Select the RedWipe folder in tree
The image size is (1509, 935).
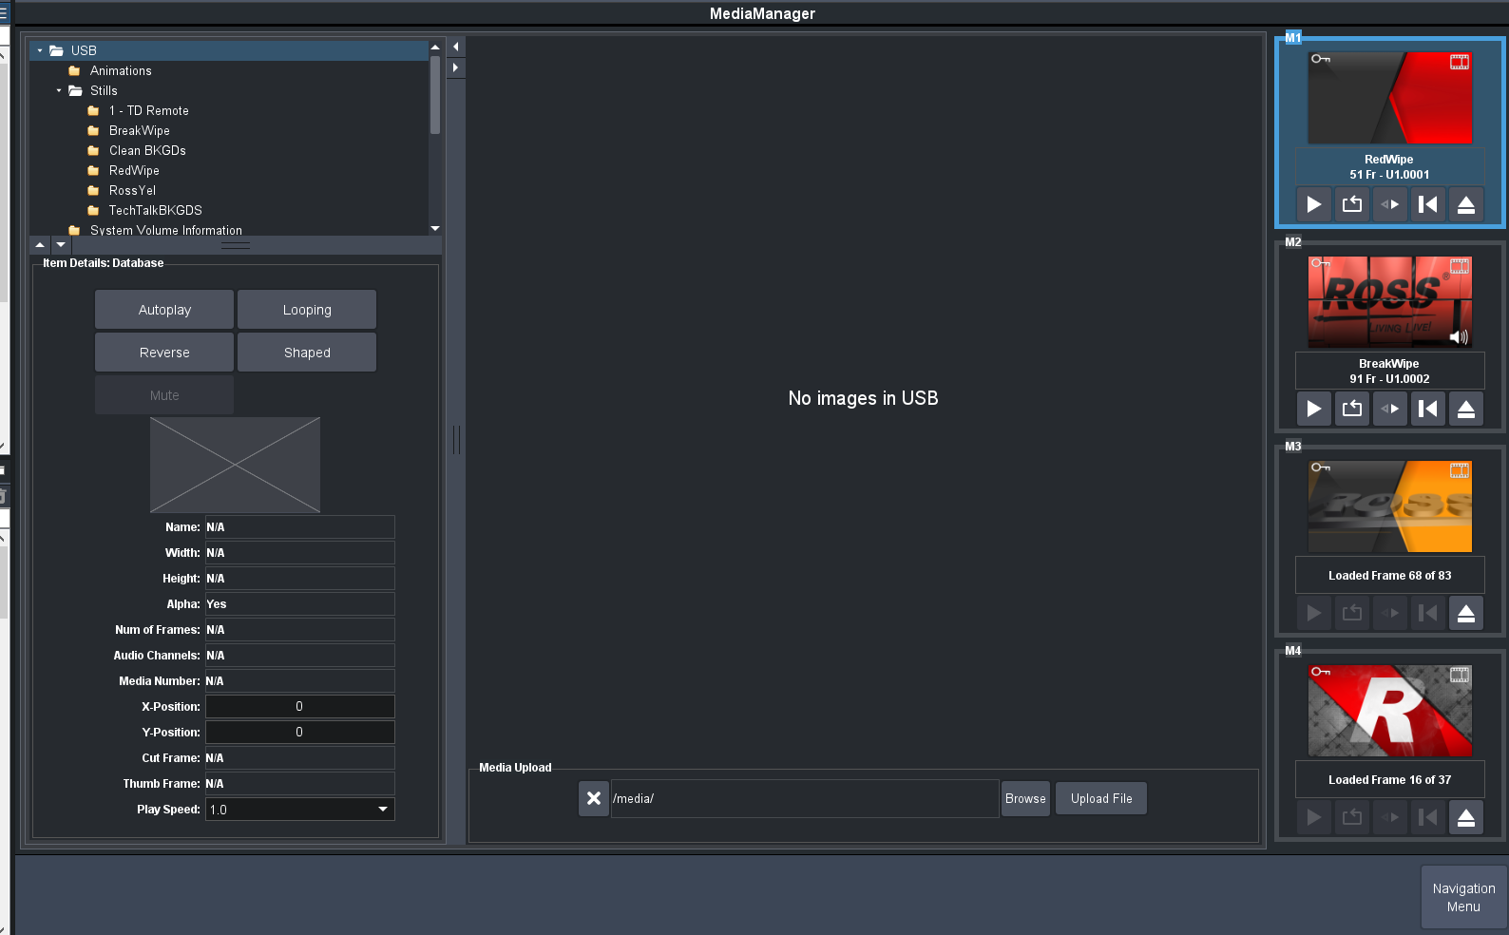click(134, 171)
